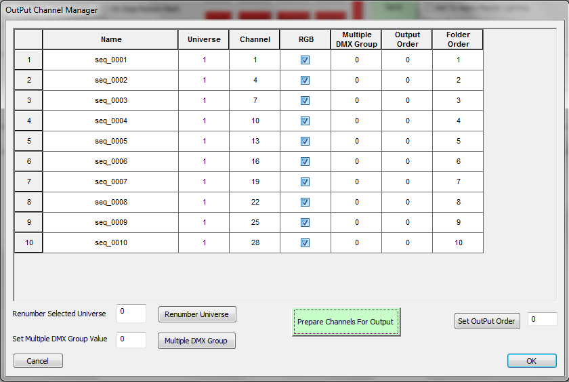Select the Name column header
The height and width of the screenshot is (382, 569).
(x=110, y=39)
